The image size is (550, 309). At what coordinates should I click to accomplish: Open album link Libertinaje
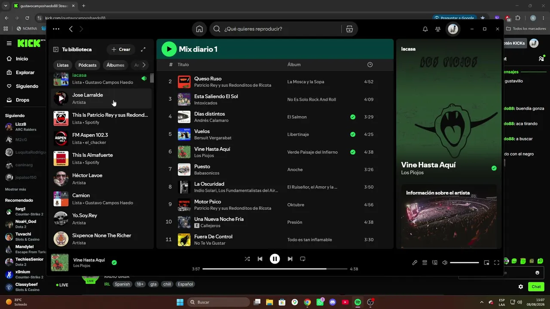[x=298, y=134]
